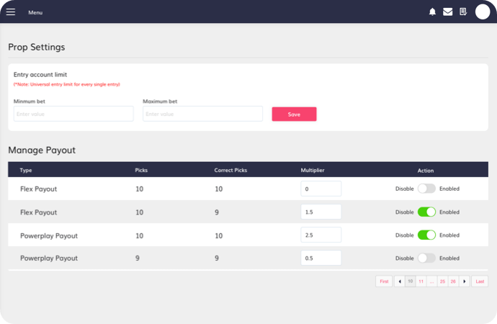Enable the first Flex Payout toggle
This screenshot has height=324, width=497.
point(426,189)
